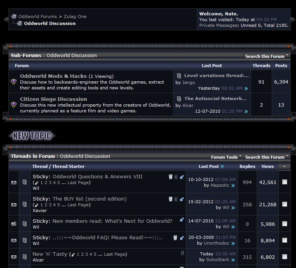Go to last post of Level variations thread
Screen dimensions: 296x268
pos(246,89)
